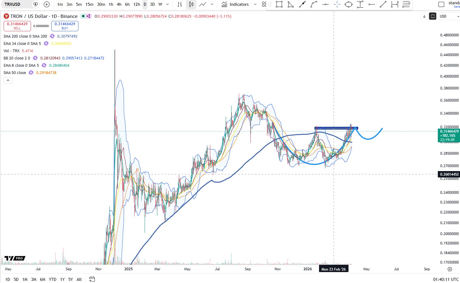This screenshot has width=460, height=283.
Task: Select the Candles chart style icon
Action: pyautogui.click(x=191, y=4)
